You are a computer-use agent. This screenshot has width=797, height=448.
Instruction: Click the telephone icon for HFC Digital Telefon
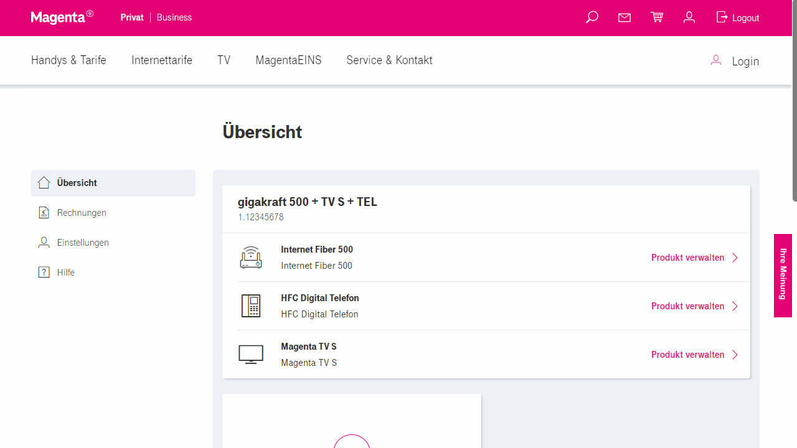250,306
